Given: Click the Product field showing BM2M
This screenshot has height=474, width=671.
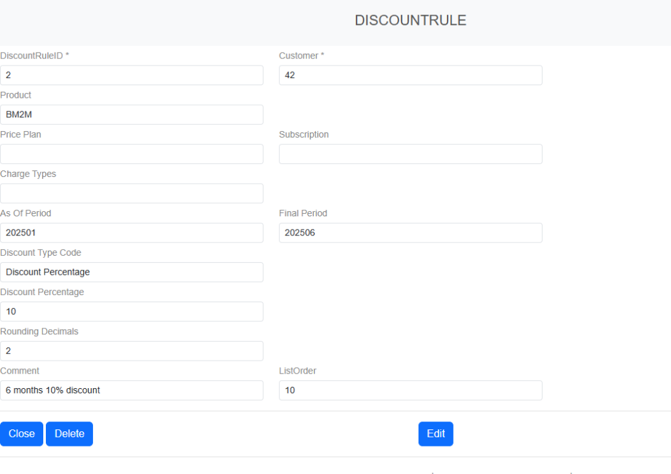Looking at the screenshot, I should [x=131, y=115].
